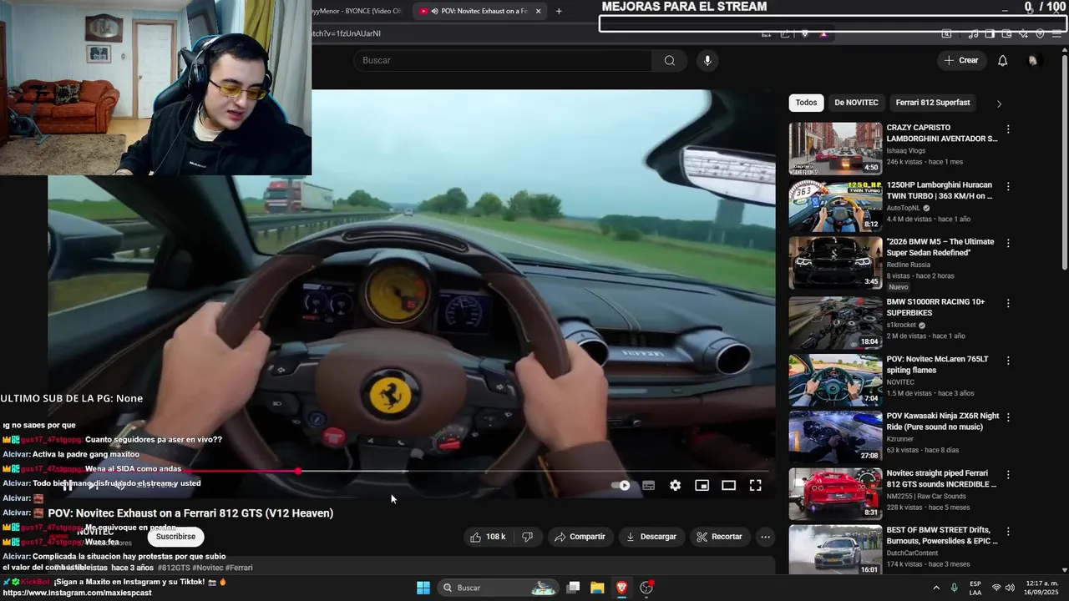Viewport: 1069px width, 601px height.
Task: Open POV Kawasaki Ninja ZX6R Night Ride title
Action: (942, 422)
